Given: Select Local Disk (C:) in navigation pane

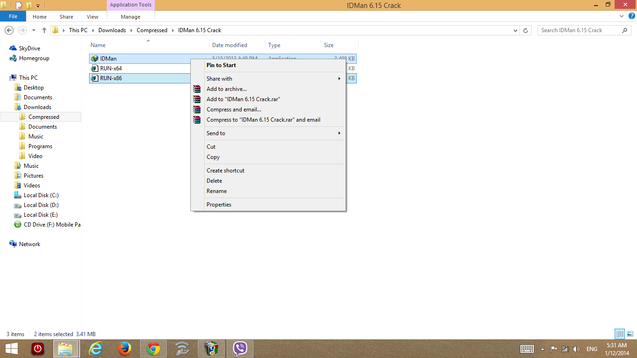Looking at the screenshot, I should pos(41,195).
